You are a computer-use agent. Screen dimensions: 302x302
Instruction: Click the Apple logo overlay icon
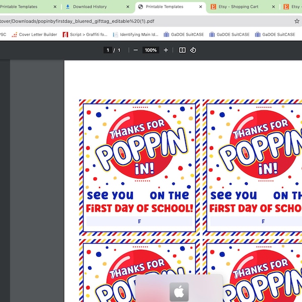179,291
